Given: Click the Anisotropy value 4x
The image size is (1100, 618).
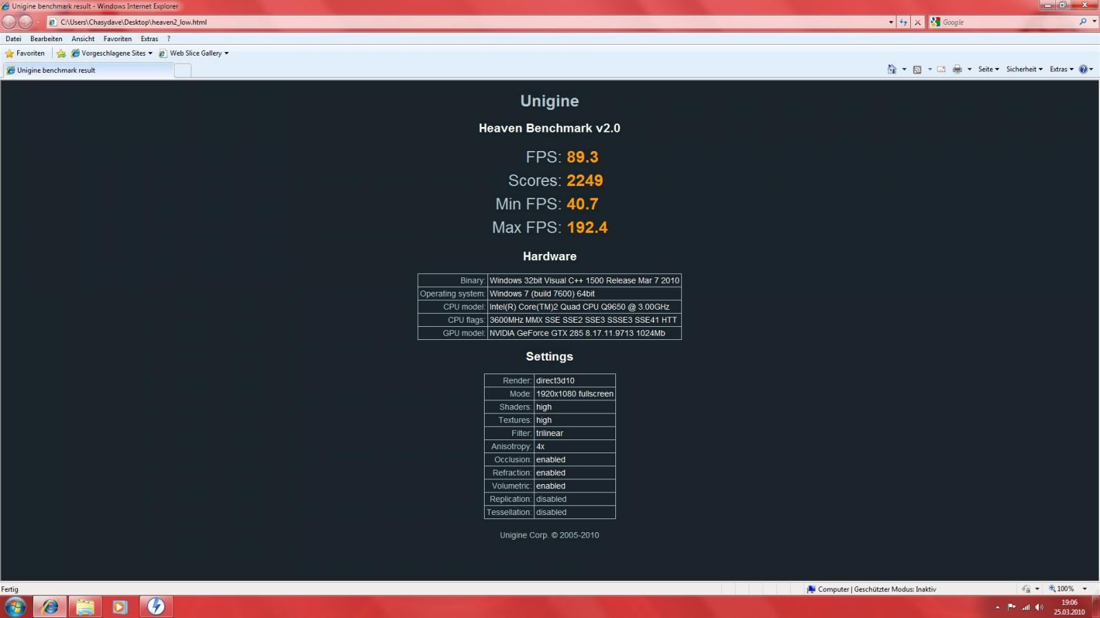Looking at the screenshot, I should click(x=575, y=446).
